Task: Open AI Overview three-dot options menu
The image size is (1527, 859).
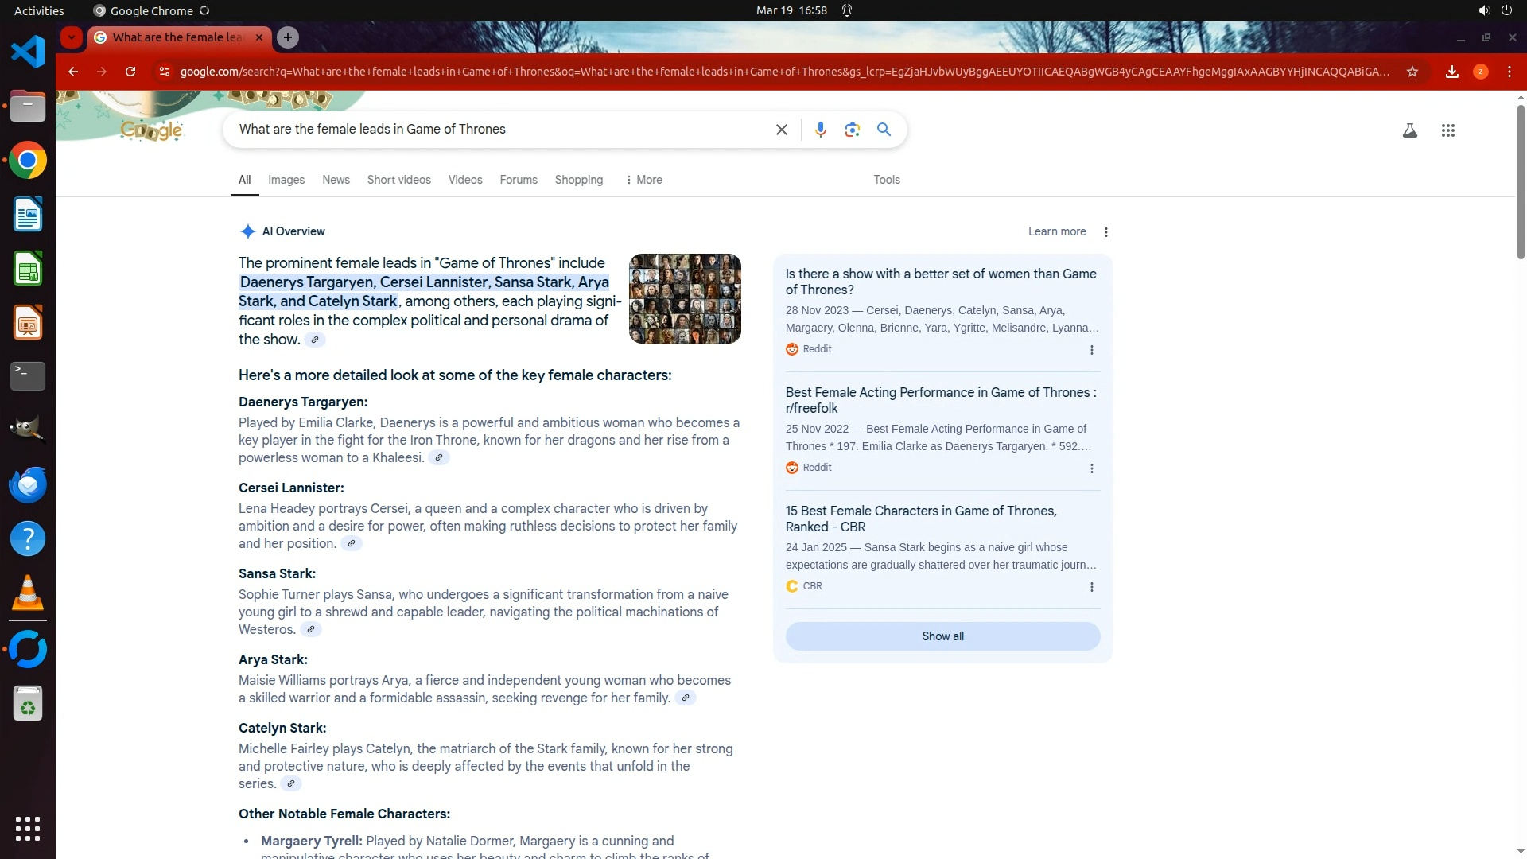Action: click(1105, 232)
